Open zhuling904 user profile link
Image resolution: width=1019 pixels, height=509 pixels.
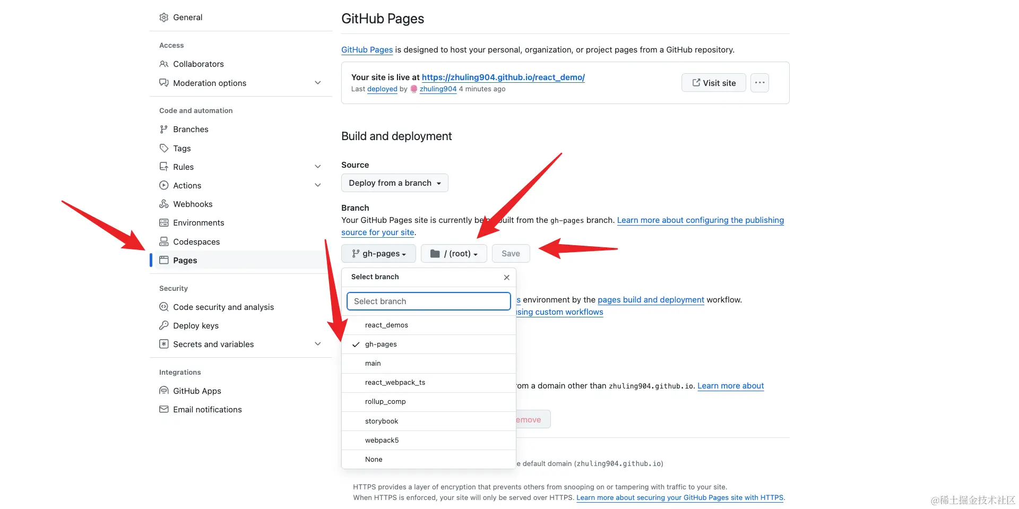tap(438, 89)
